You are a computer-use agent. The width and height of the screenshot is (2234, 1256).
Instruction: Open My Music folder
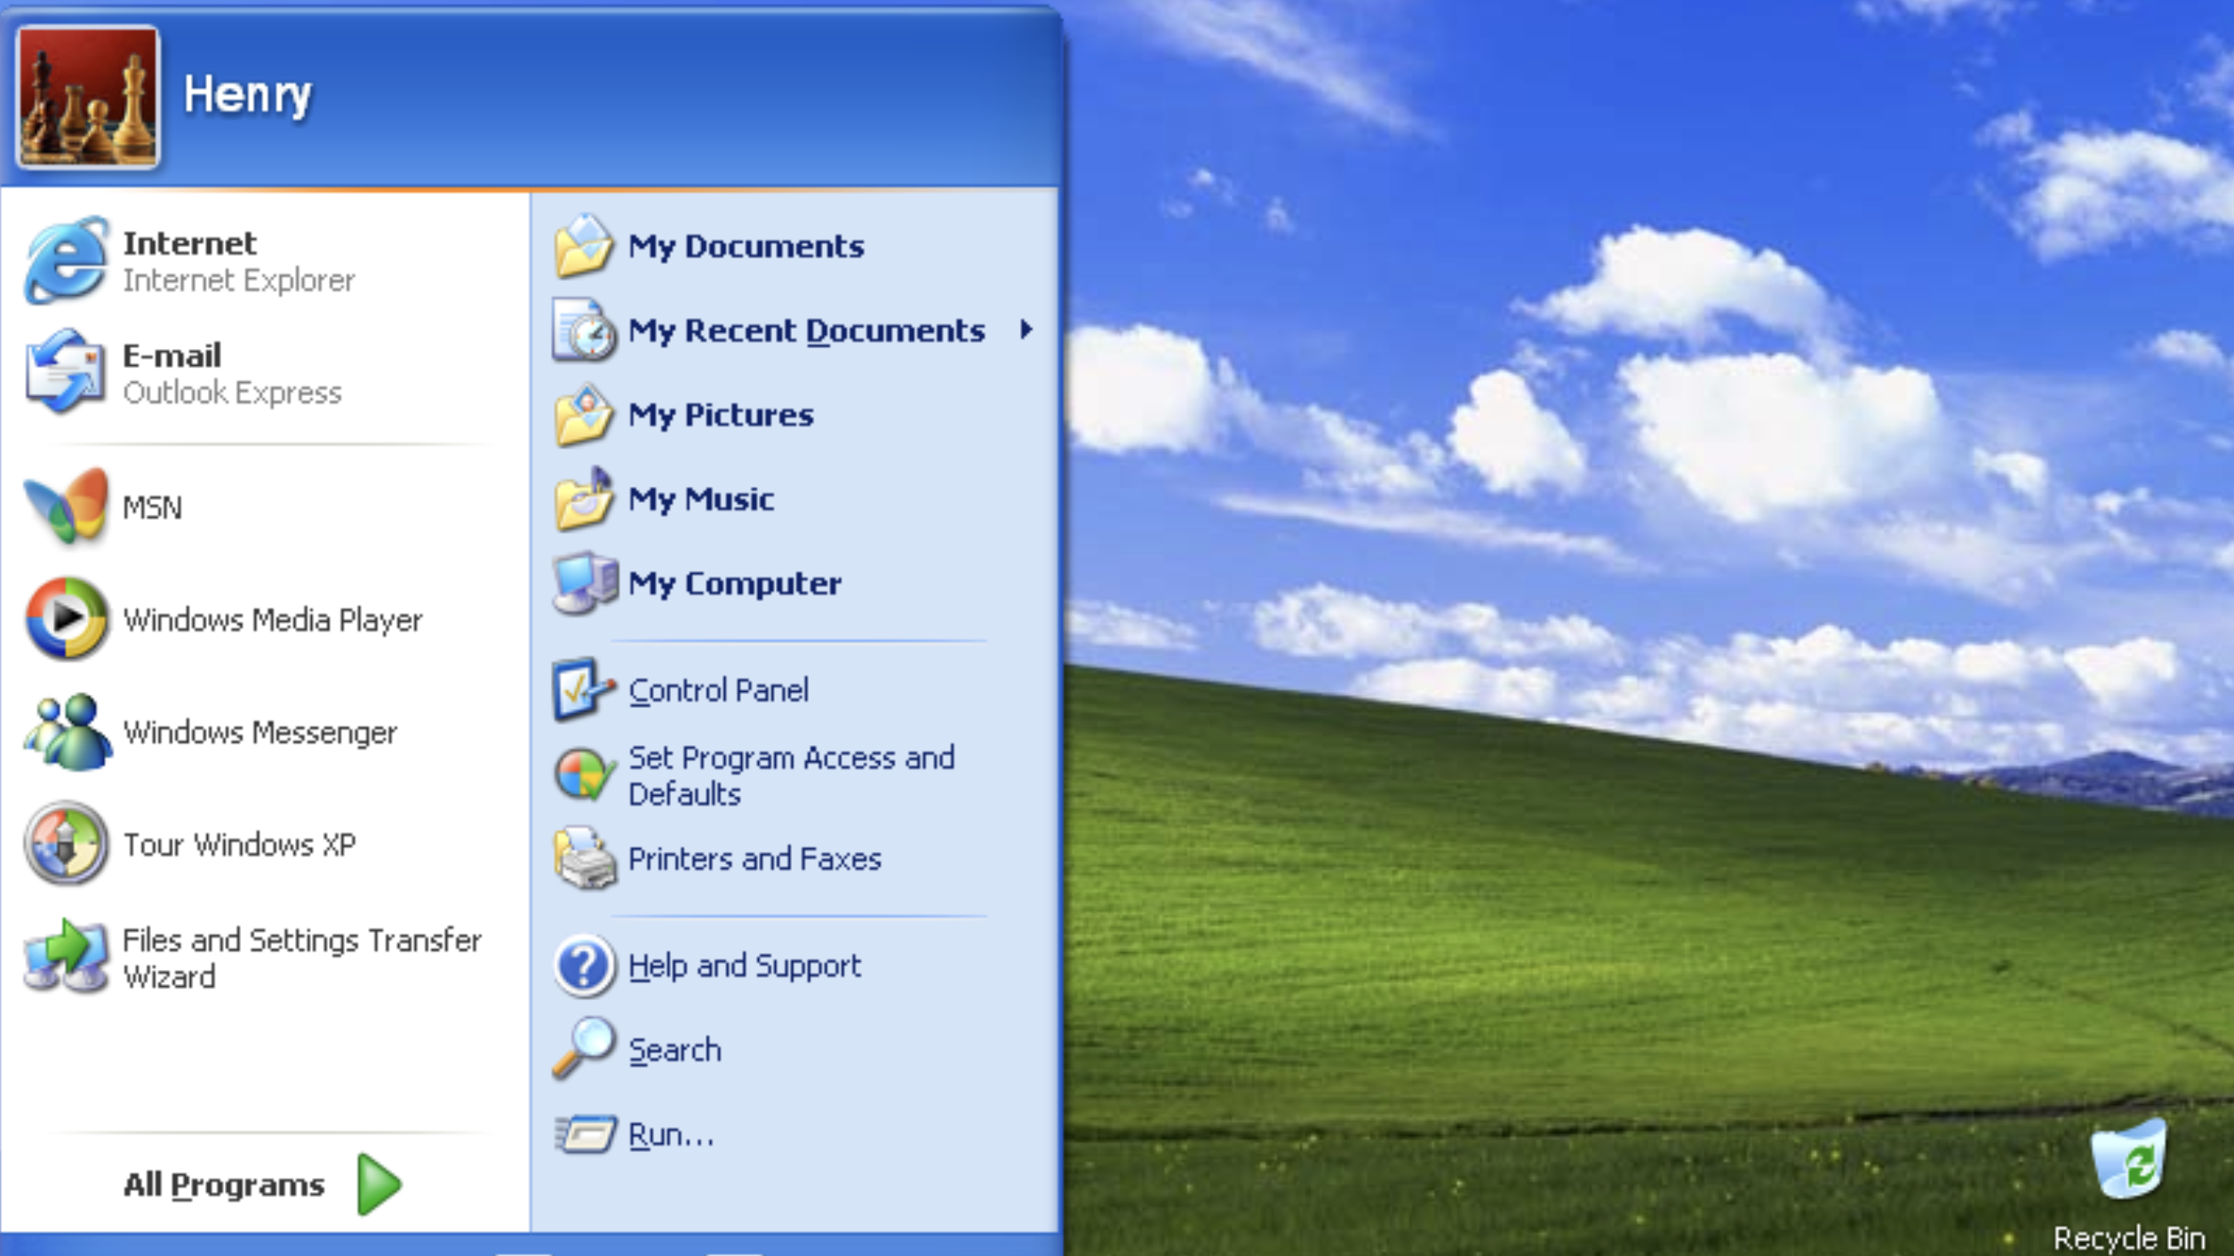(x=700, y=498)
